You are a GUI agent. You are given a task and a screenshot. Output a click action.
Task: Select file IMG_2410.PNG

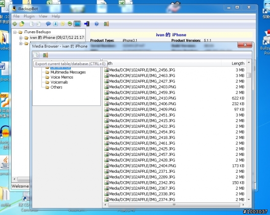143,98
